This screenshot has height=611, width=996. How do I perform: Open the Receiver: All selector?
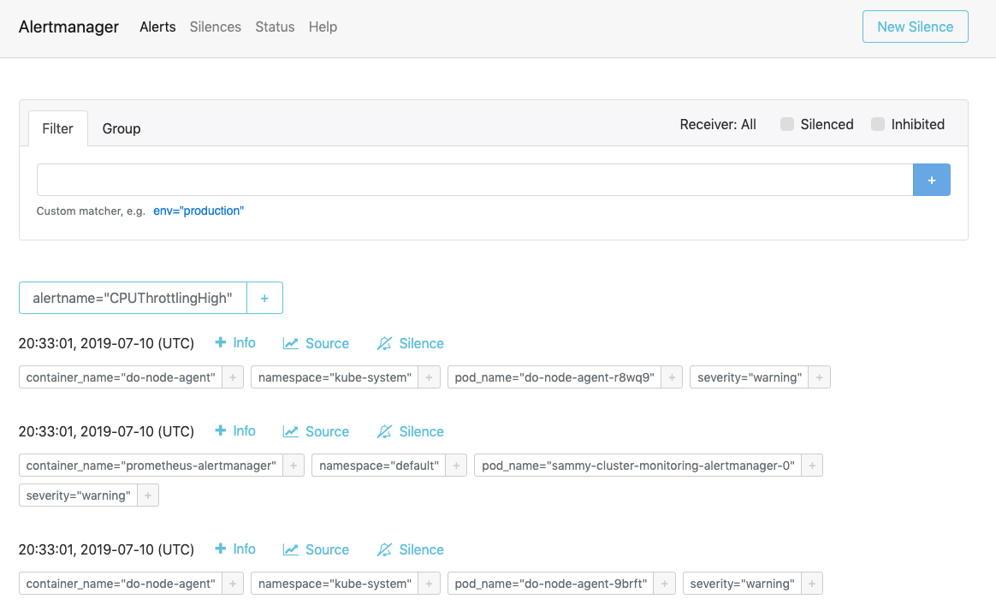718,124
